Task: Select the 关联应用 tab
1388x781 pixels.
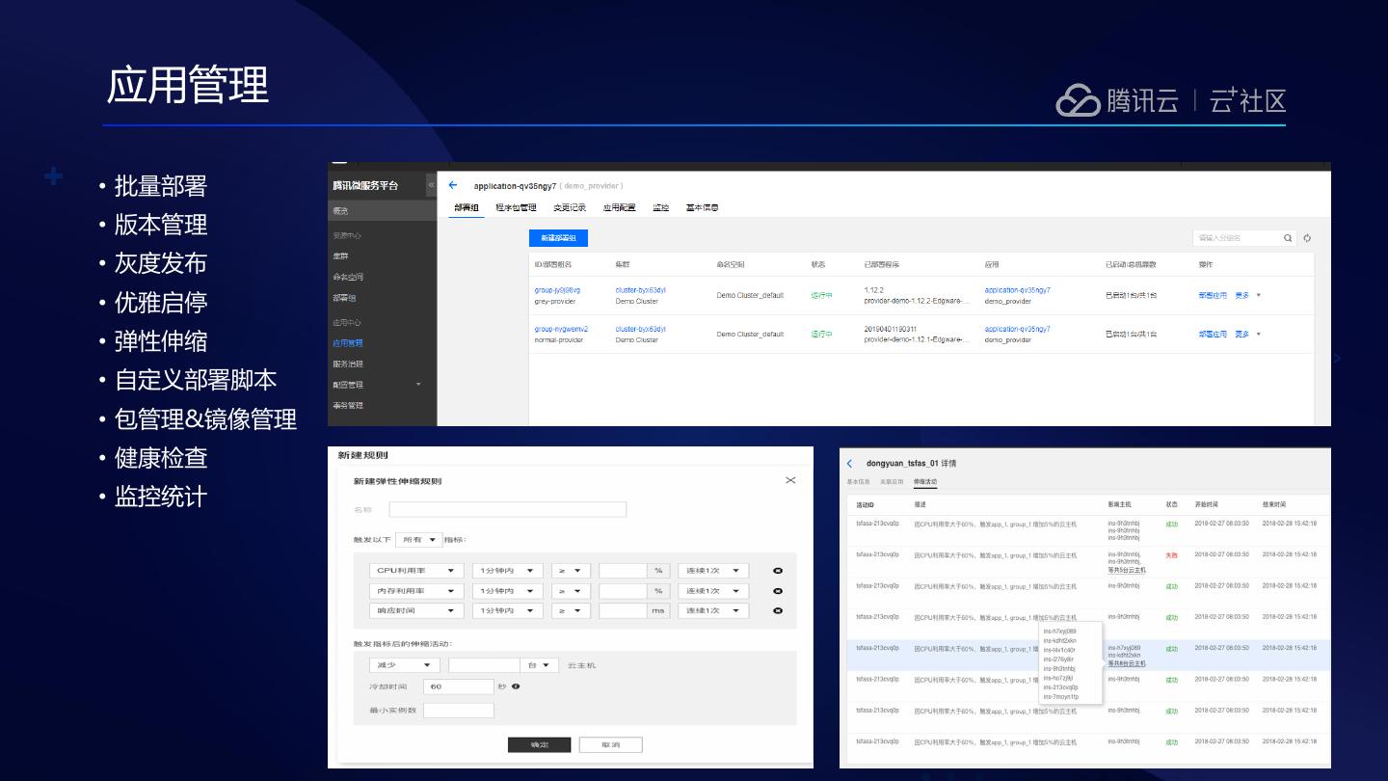Action: click(x=892, y=481)
